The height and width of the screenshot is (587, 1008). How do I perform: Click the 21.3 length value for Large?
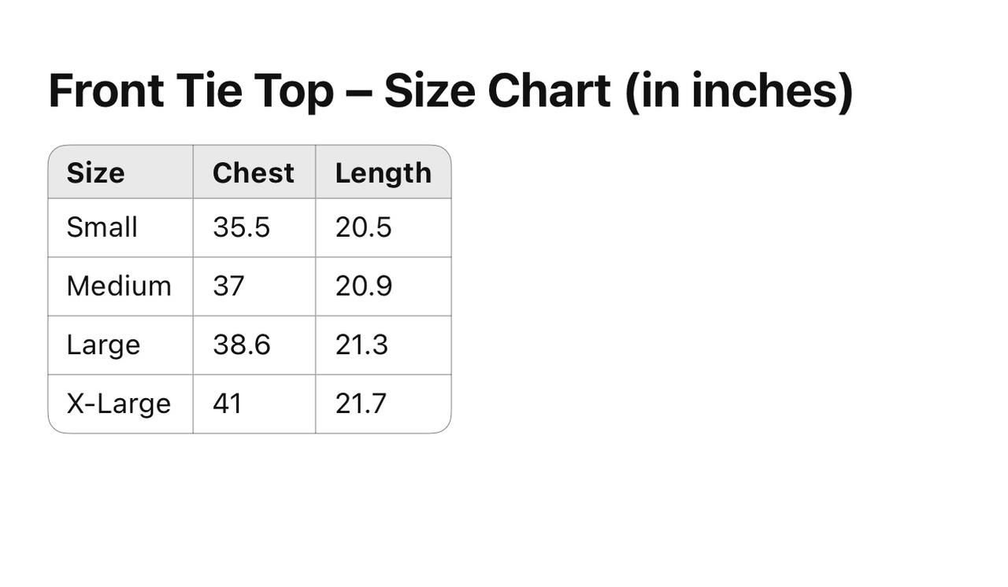pos(361,345)
